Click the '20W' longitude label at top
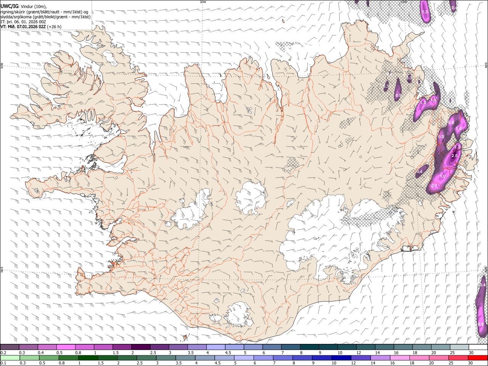 [x=203, y=2]
